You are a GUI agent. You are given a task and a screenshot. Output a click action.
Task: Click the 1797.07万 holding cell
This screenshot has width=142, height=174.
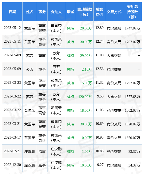[132, 83]
